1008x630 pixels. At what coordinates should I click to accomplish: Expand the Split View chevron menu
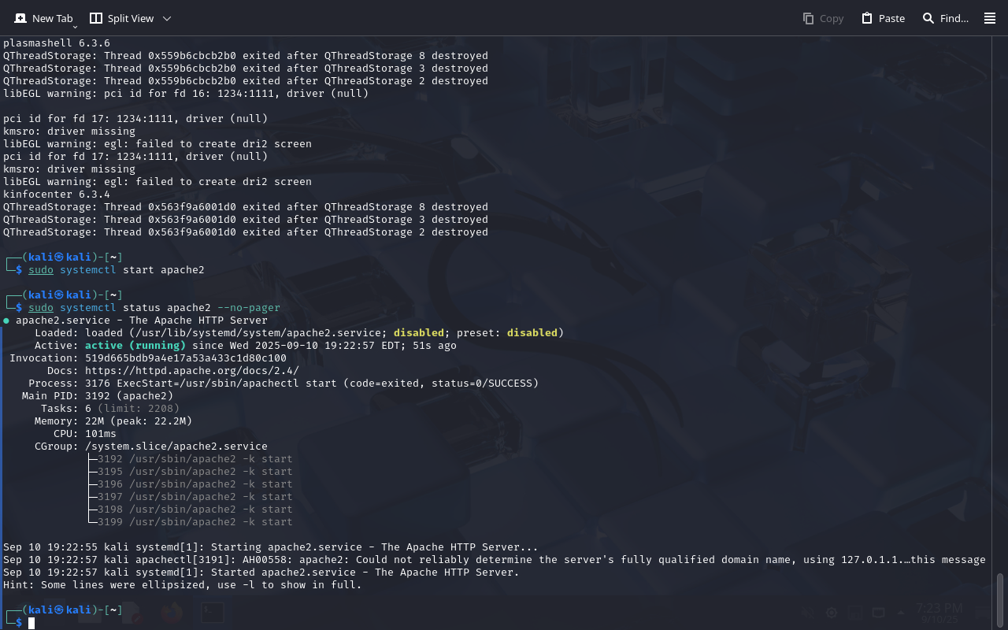(166, 18)
